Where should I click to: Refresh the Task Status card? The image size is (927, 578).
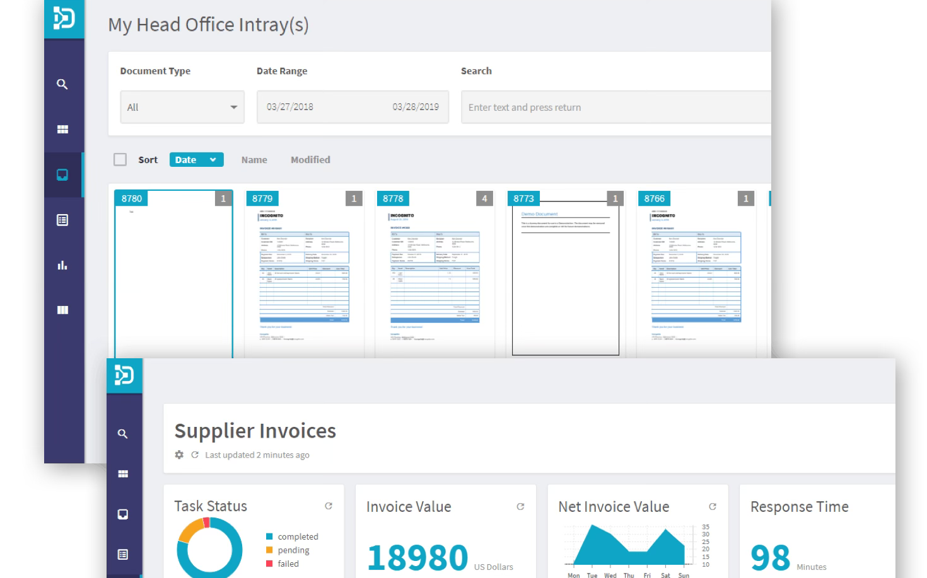[x=329, y=506]
